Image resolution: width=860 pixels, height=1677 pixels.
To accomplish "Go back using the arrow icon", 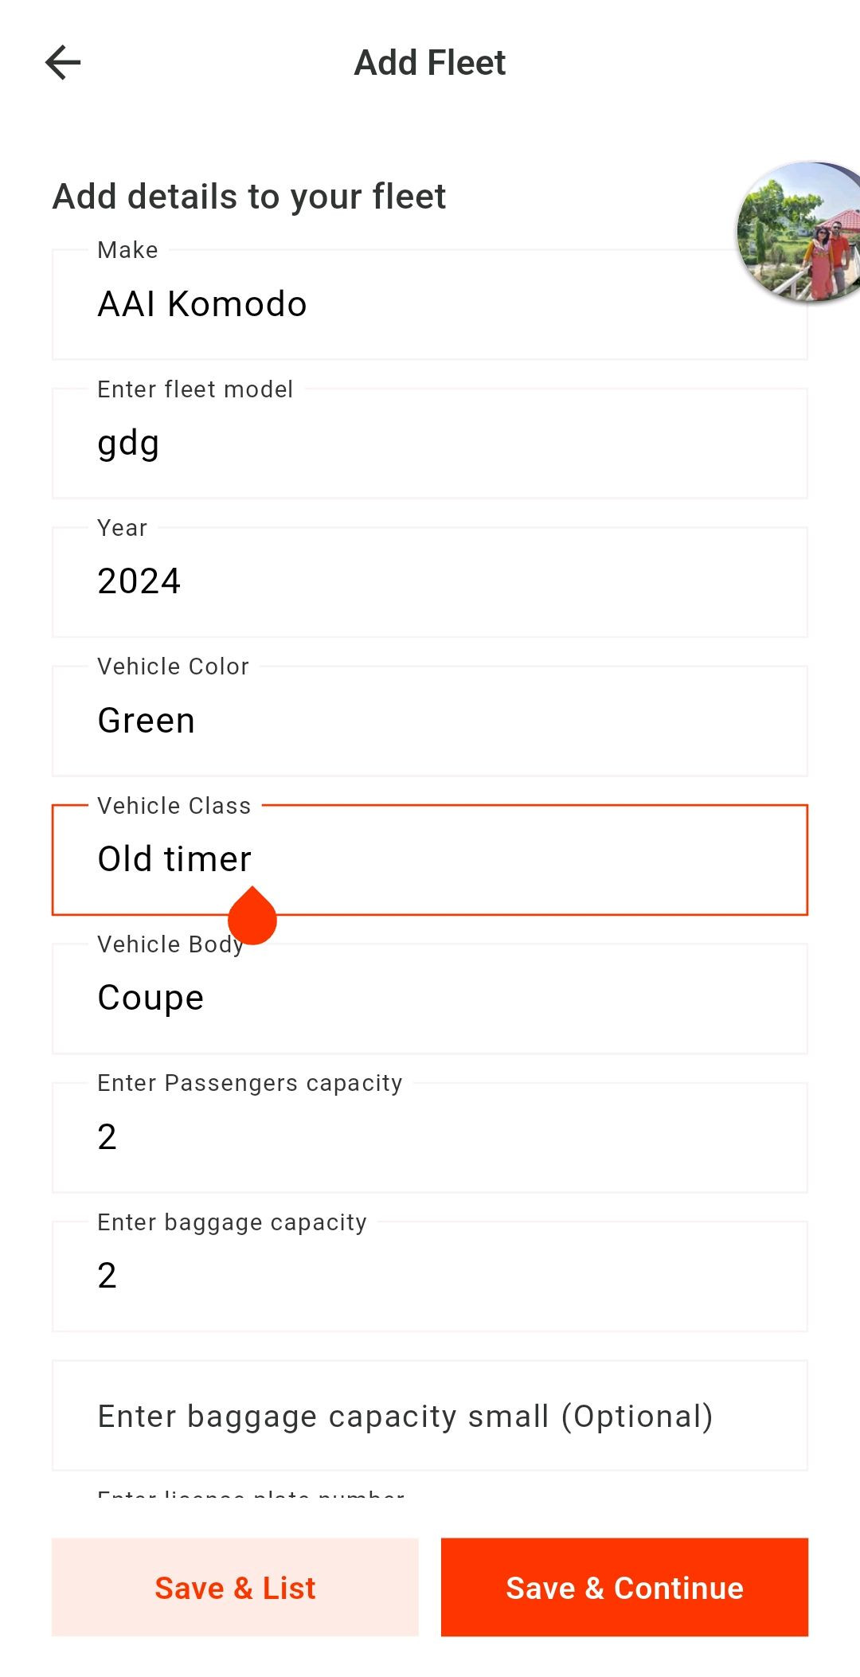I will click(x=63, y=63).
